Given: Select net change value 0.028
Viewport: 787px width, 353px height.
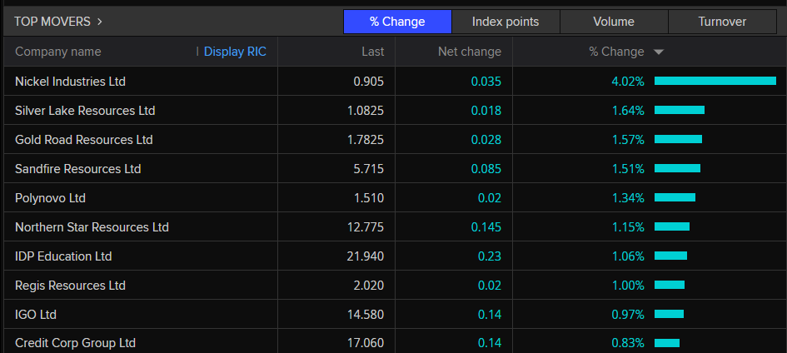Looking at the screenshot, I should pos(486,139).
